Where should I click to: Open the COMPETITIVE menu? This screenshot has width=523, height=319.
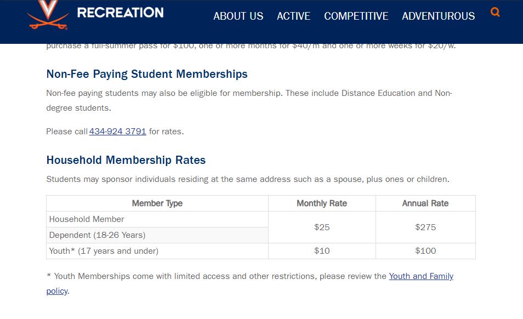(x=356, y=16)
